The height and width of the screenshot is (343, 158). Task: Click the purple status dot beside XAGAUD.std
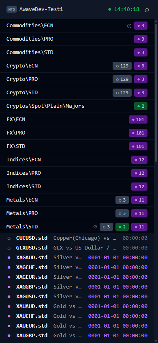click(9, 258)
